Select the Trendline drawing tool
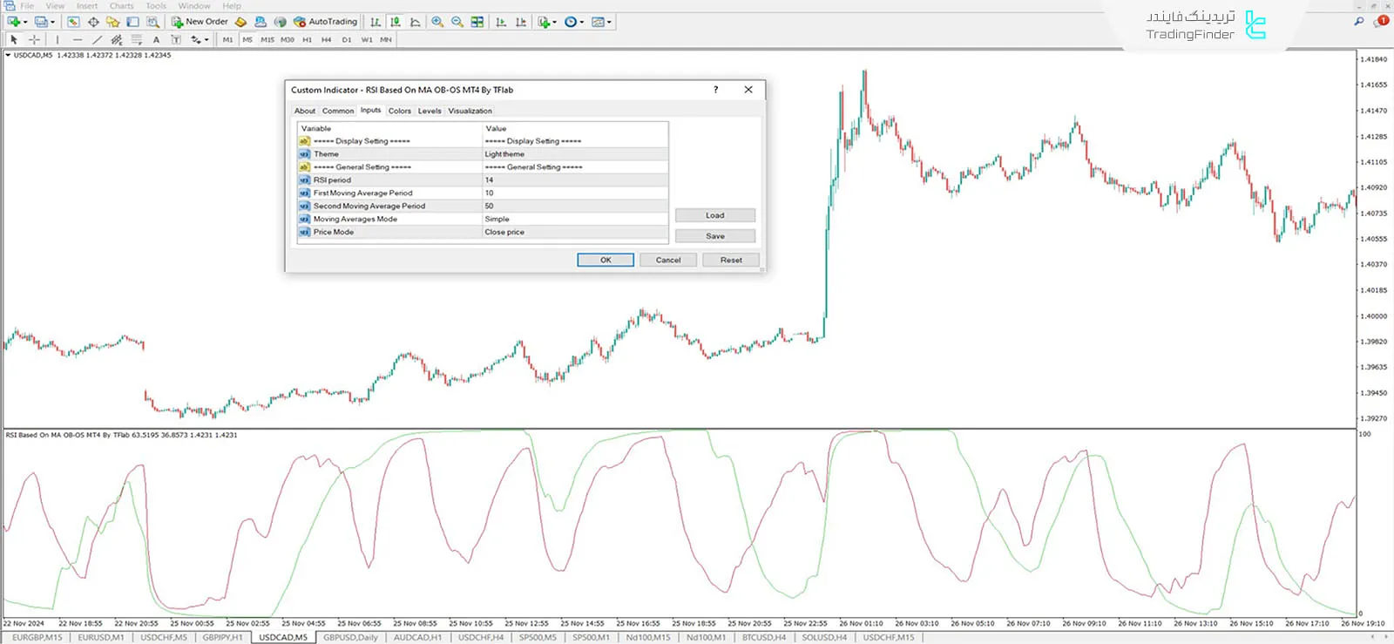This screenshot has height=644, width=1394. 97,39
